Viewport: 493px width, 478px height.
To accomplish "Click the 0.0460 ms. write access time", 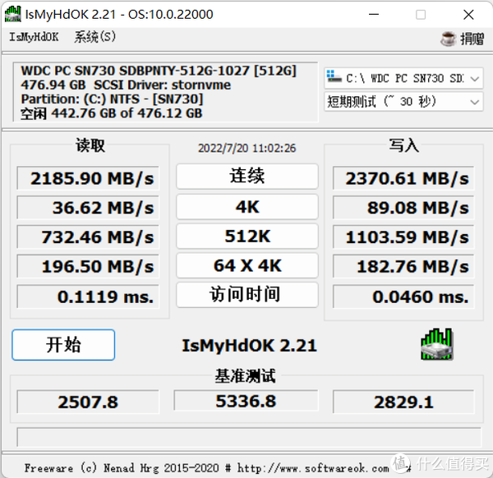I will coord(403,296).
